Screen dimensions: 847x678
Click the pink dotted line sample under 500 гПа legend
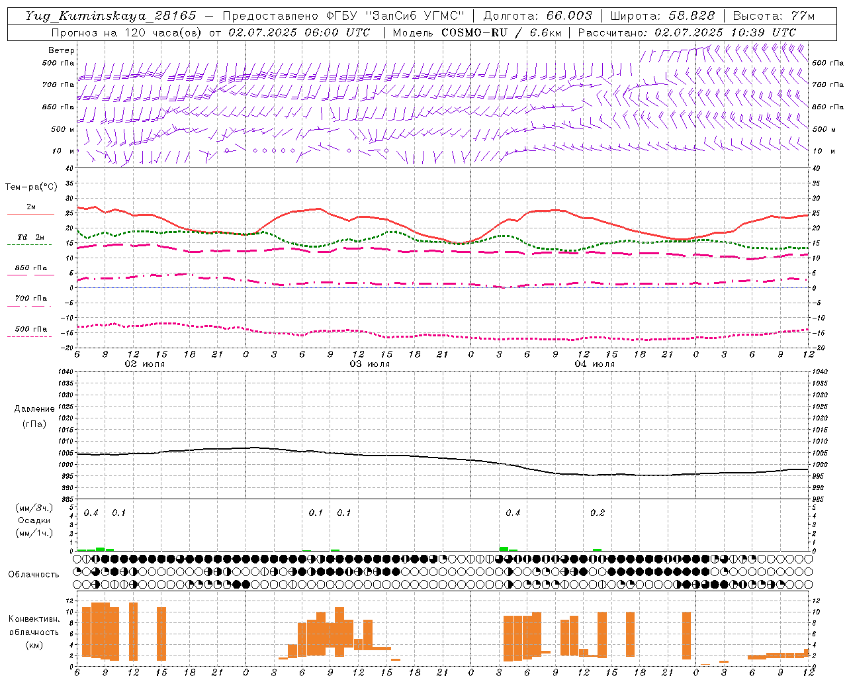30,337
